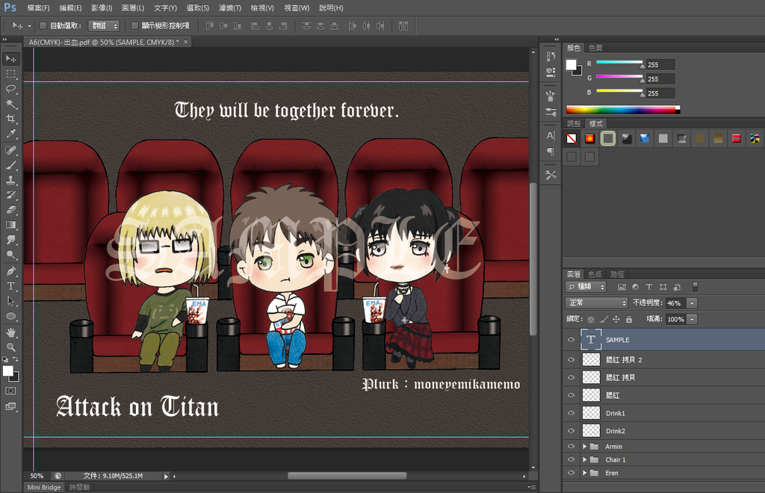Select the Eraser tool

(10, 210)
